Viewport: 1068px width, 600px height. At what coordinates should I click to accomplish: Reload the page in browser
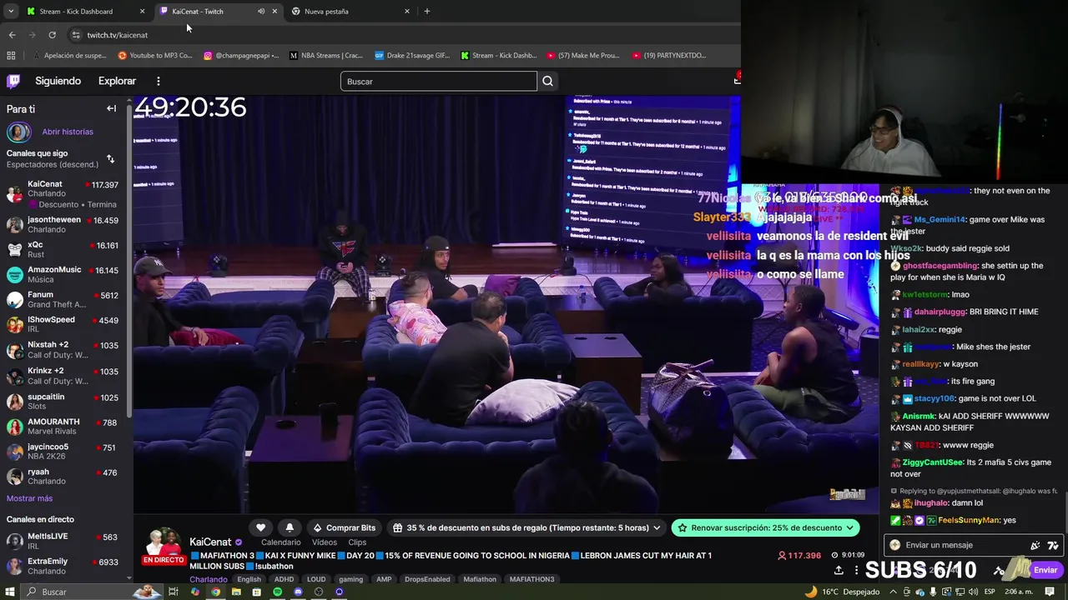(52, 34)
